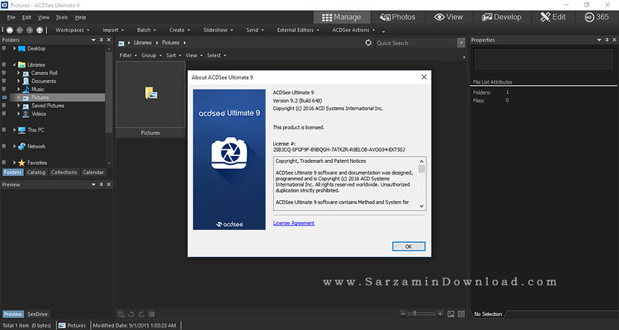Switch to the SeeDrive tab
This screenshot has width=619, height=330.
coord(38,314)
